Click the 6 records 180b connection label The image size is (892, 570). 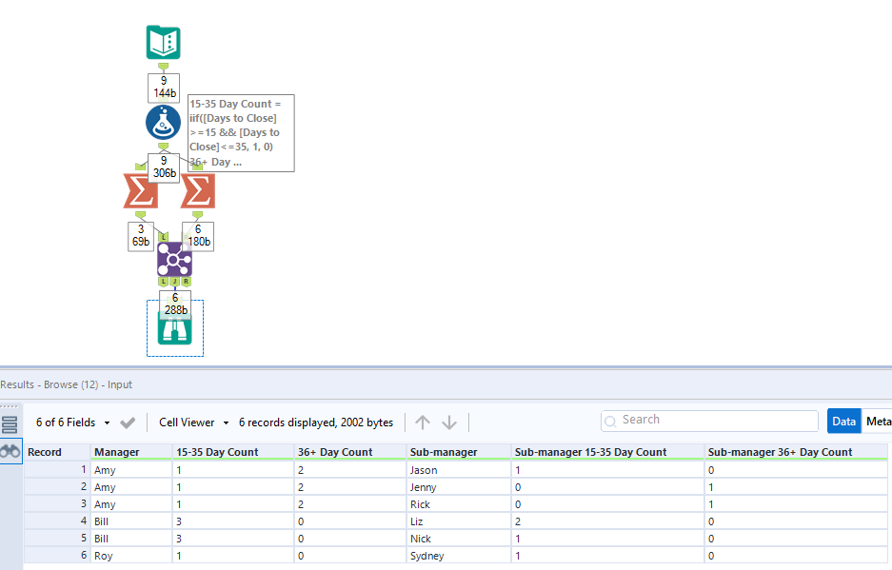[x=199, y=235]
